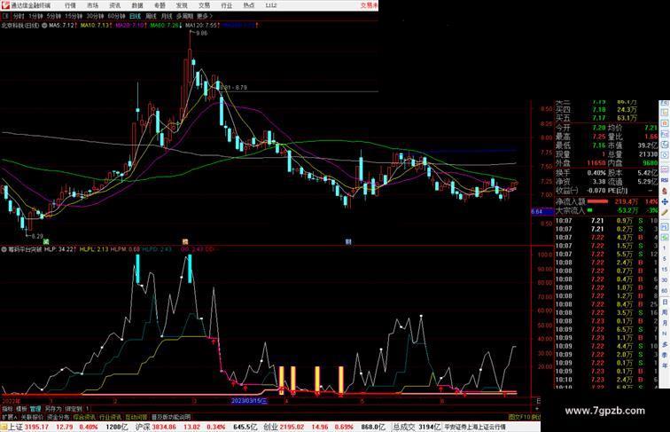The height and width of the screenshot is (432, 670).
Task: Expand the 扩展∧ panel at bottom
Action: pos(9,417)
